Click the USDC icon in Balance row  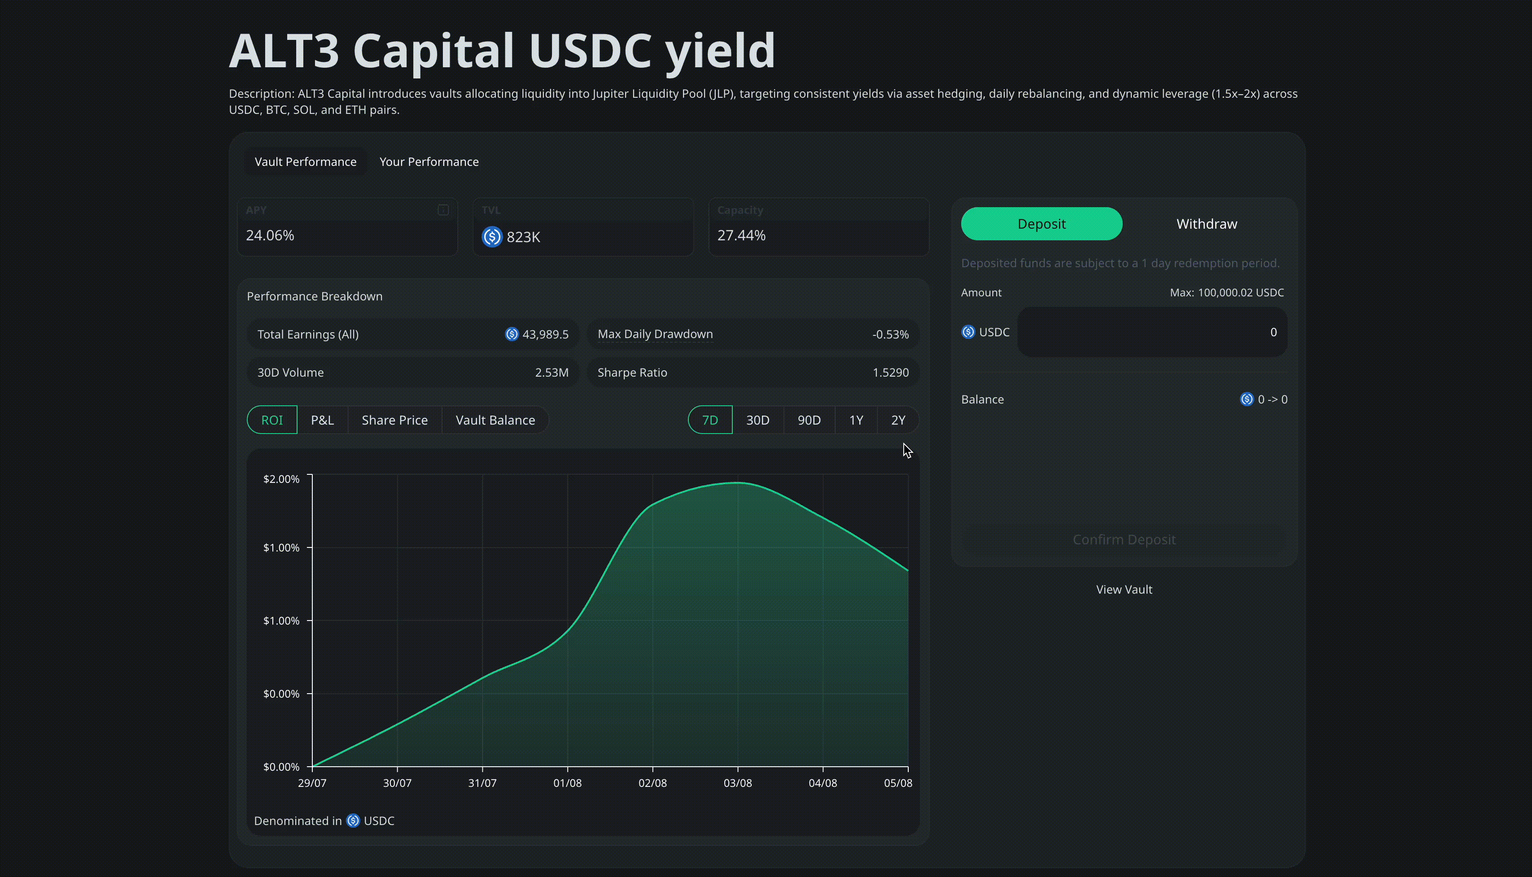click(x=1246, y=399)
